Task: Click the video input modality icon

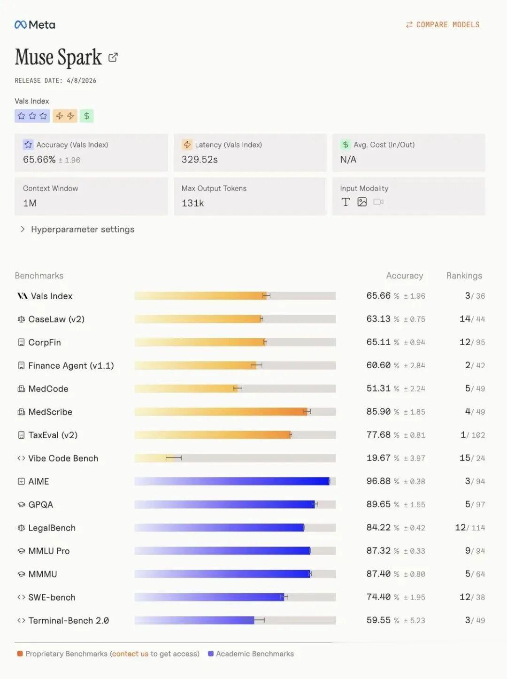Action: click(x=378, y=202)
